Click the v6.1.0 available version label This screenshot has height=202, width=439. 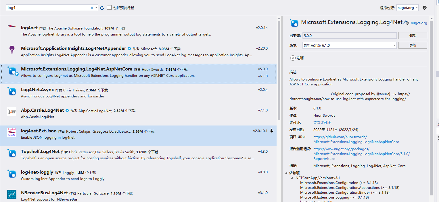point(263,76)
